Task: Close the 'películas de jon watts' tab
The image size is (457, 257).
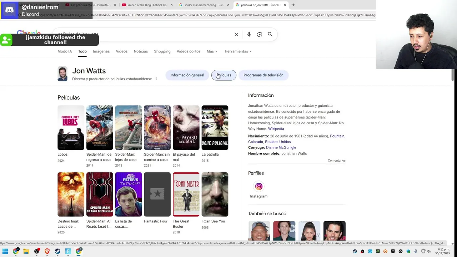Action: (285, 5)
